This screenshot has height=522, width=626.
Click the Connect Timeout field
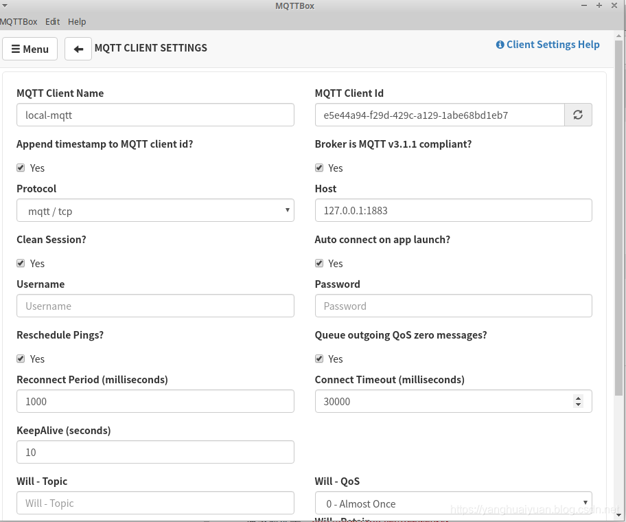[x=454, y=401]
